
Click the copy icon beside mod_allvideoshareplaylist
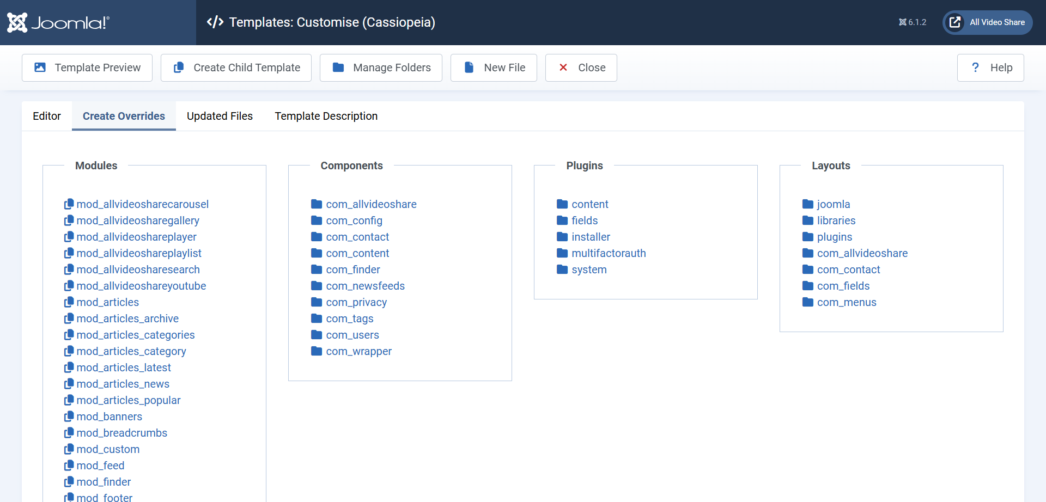click(69, 253)
